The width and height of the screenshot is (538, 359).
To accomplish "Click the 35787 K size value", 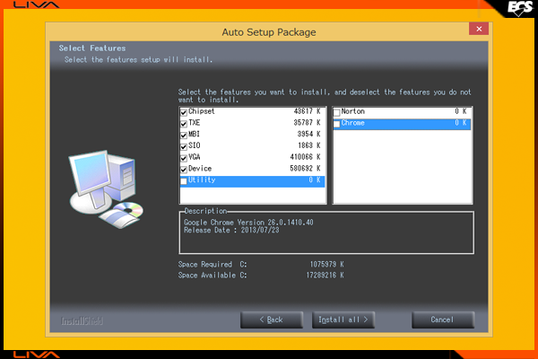I will 307,123.
